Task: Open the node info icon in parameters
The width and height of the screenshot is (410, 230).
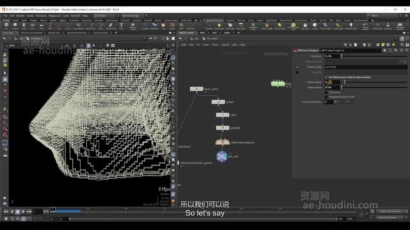Action: (402, 50)
